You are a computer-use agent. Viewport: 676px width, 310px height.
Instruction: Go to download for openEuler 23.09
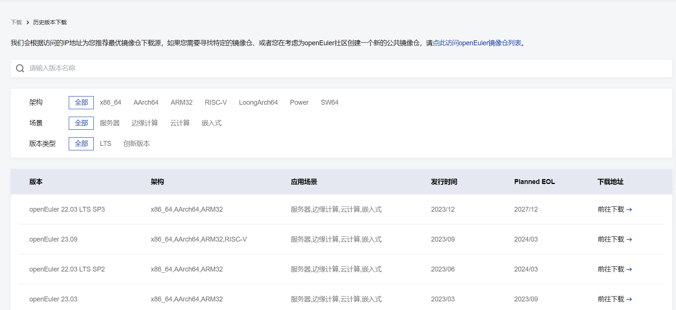615,239
